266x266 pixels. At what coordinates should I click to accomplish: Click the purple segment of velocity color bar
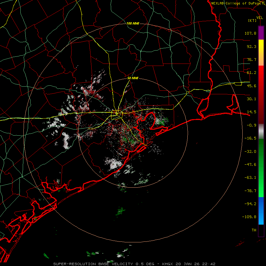pyautogui.click(x=261, y=33)
